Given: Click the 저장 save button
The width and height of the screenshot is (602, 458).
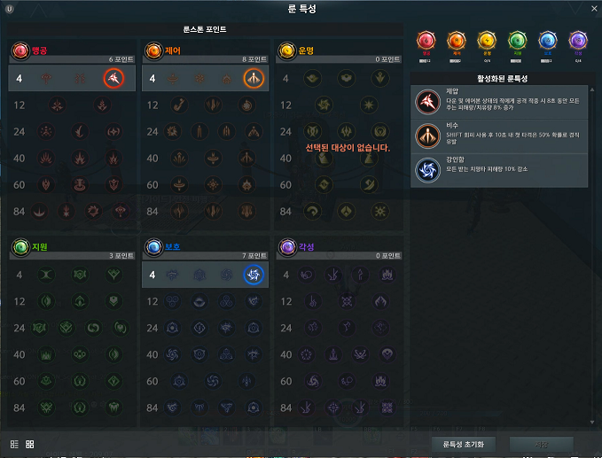Looking at the screenshot, I should point(542,444).
